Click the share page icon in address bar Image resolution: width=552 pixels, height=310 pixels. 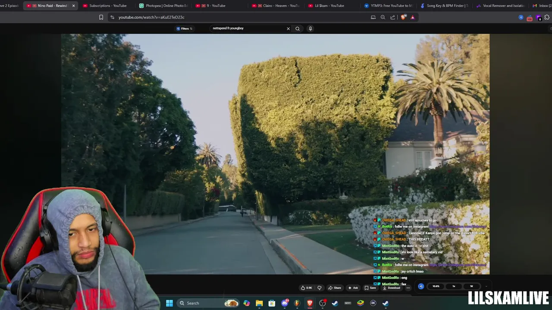tap(392, 17)
